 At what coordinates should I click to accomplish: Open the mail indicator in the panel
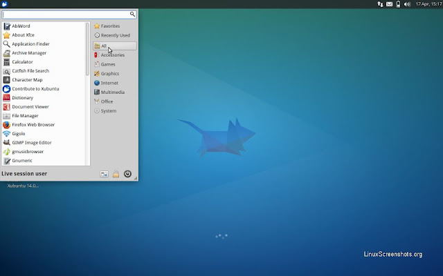pyautogui.click(x=389, y=4)
